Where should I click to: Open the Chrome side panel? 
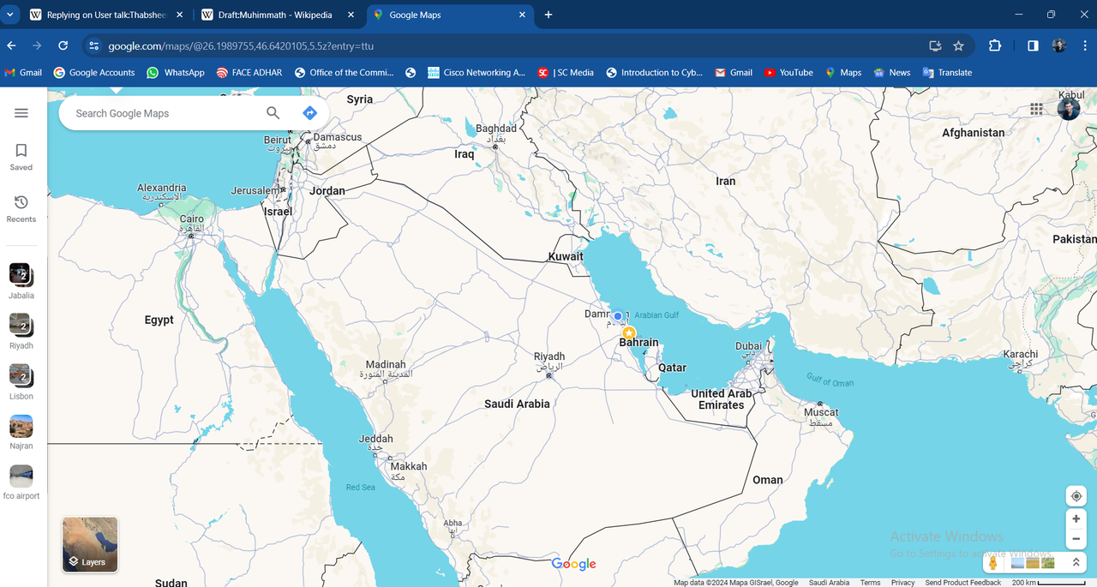pyautogui.click(x=1033, y=45)
